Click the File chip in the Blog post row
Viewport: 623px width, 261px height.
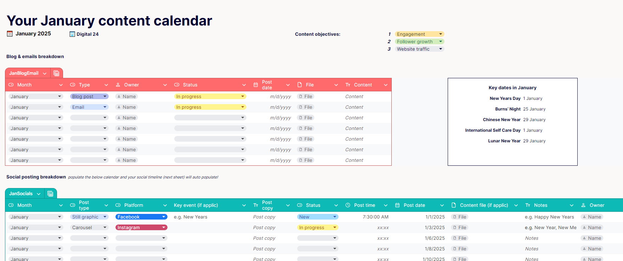[306, 97]
